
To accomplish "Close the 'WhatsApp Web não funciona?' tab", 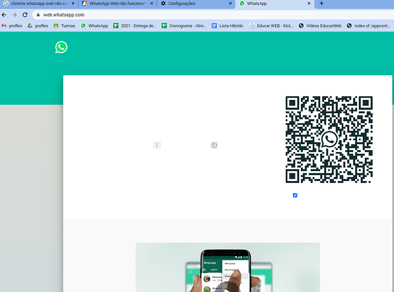I will click(152, 4).
